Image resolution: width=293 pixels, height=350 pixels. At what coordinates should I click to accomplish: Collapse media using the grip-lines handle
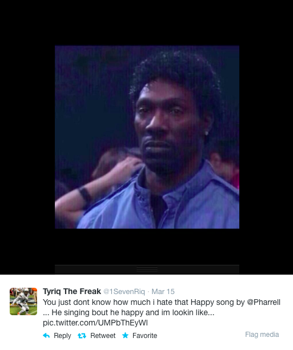pyautogui.click(x=147, y=269)
